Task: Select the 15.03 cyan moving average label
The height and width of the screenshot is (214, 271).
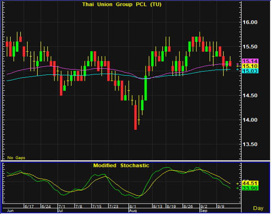Action: click(x=250, y=71)
